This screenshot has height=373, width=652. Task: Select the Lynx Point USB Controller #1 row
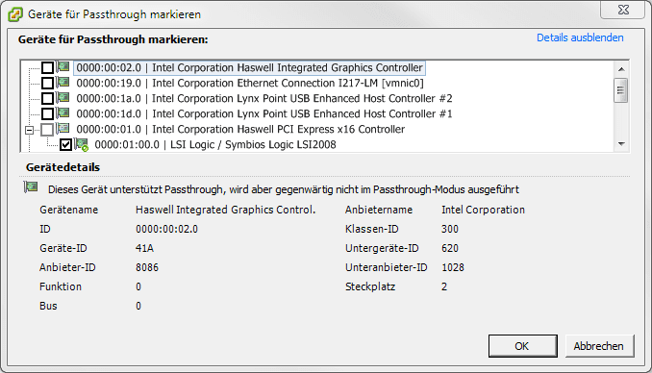(264, 113)
